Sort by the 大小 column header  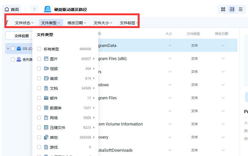click(169, 34)
